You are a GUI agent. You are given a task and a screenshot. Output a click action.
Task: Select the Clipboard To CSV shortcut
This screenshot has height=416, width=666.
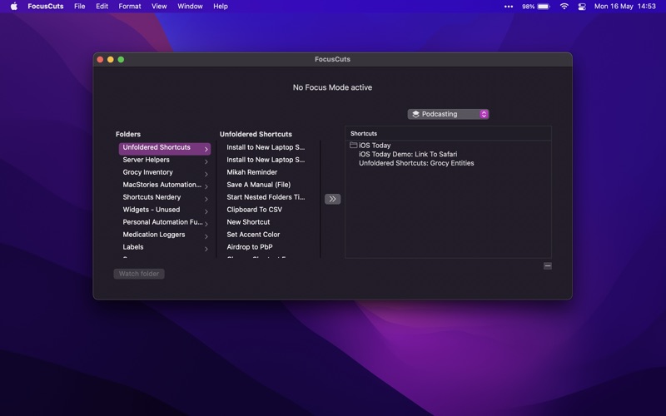255,210
